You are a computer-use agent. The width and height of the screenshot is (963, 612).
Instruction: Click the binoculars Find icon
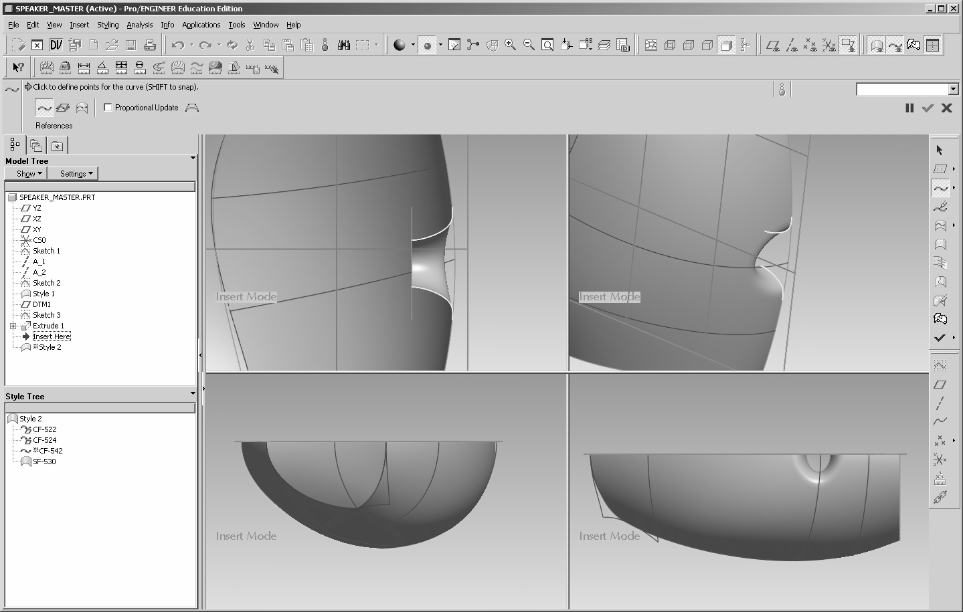(344, 45)
